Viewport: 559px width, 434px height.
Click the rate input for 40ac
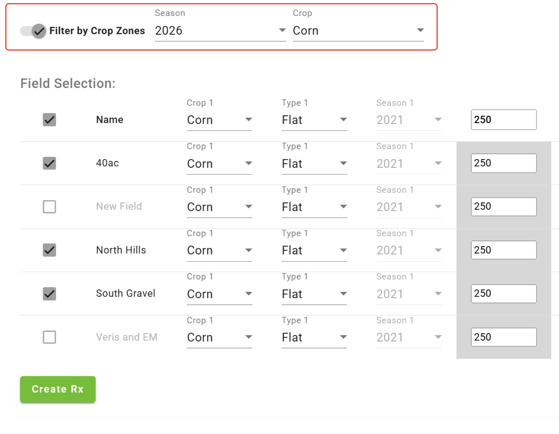click(x=503, y=163)
